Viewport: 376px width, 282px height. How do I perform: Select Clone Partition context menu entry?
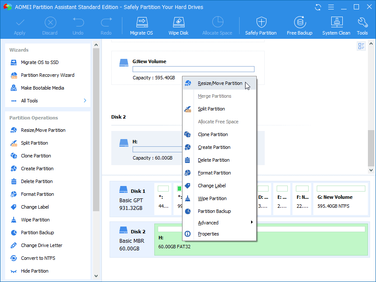pos(219,134)
